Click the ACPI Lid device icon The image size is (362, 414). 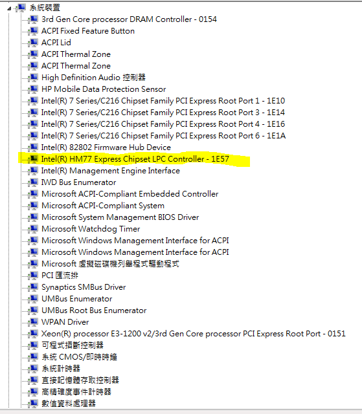pyautogui.click(x=33, y=43)
